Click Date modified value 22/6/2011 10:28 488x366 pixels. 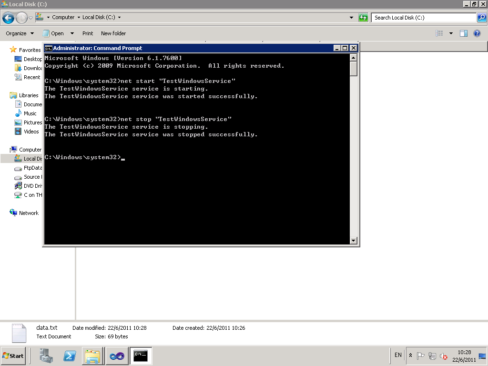[x=127, y=328]
